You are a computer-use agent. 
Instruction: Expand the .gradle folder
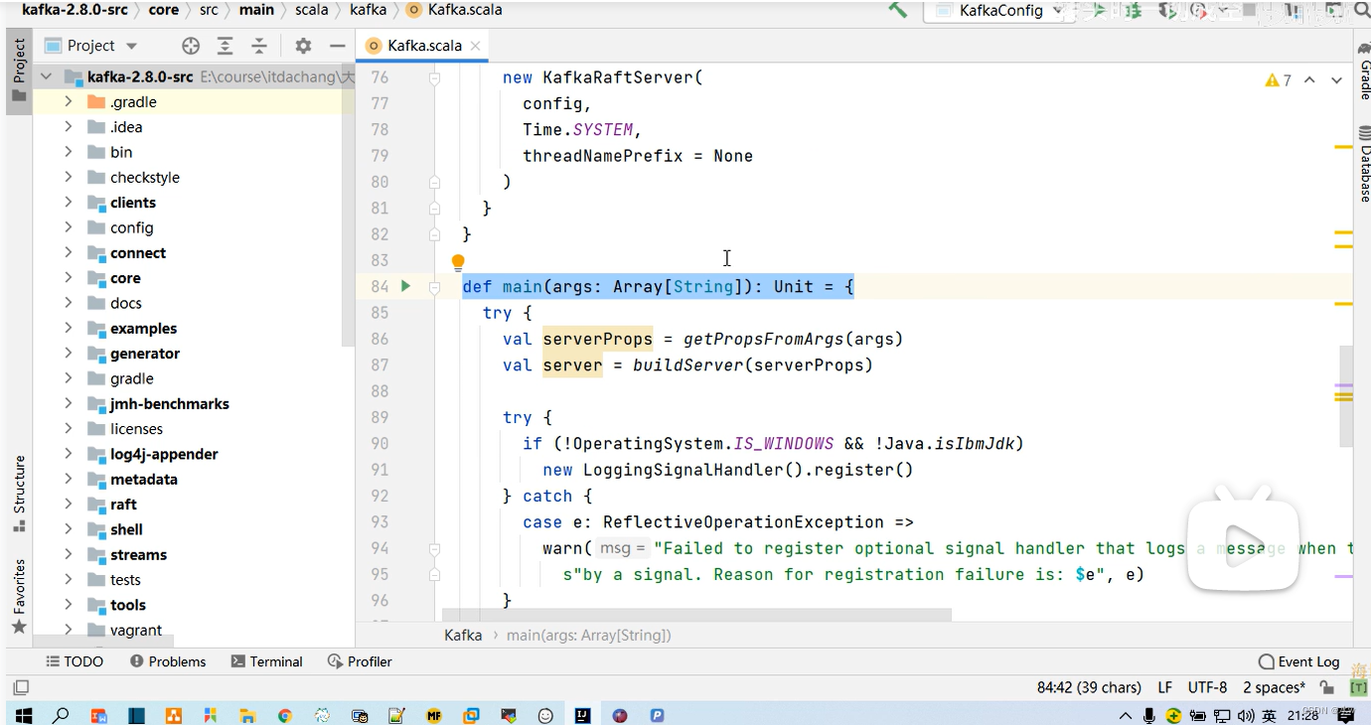point(68,101)
